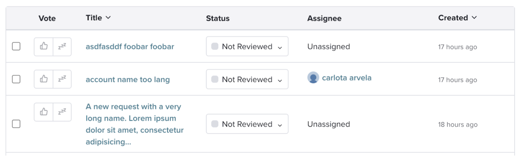Snooze the asdfasddf foobar foobar request
This screenshot has width=521, height=158.
(x=62, y=47)
